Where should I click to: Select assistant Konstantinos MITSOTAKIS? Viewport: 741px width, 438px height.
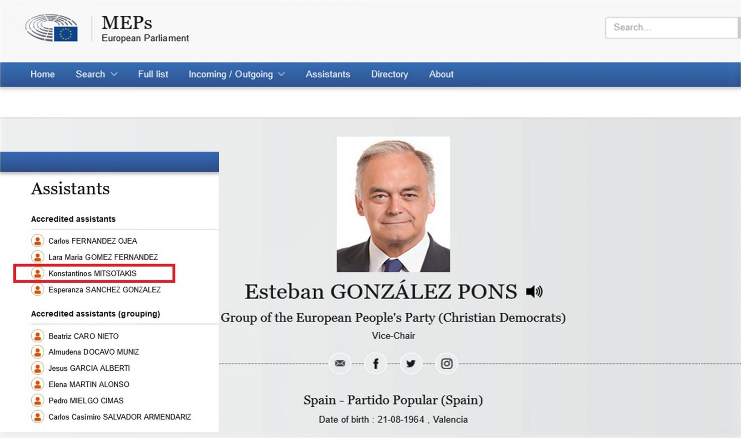pos(92,273)
